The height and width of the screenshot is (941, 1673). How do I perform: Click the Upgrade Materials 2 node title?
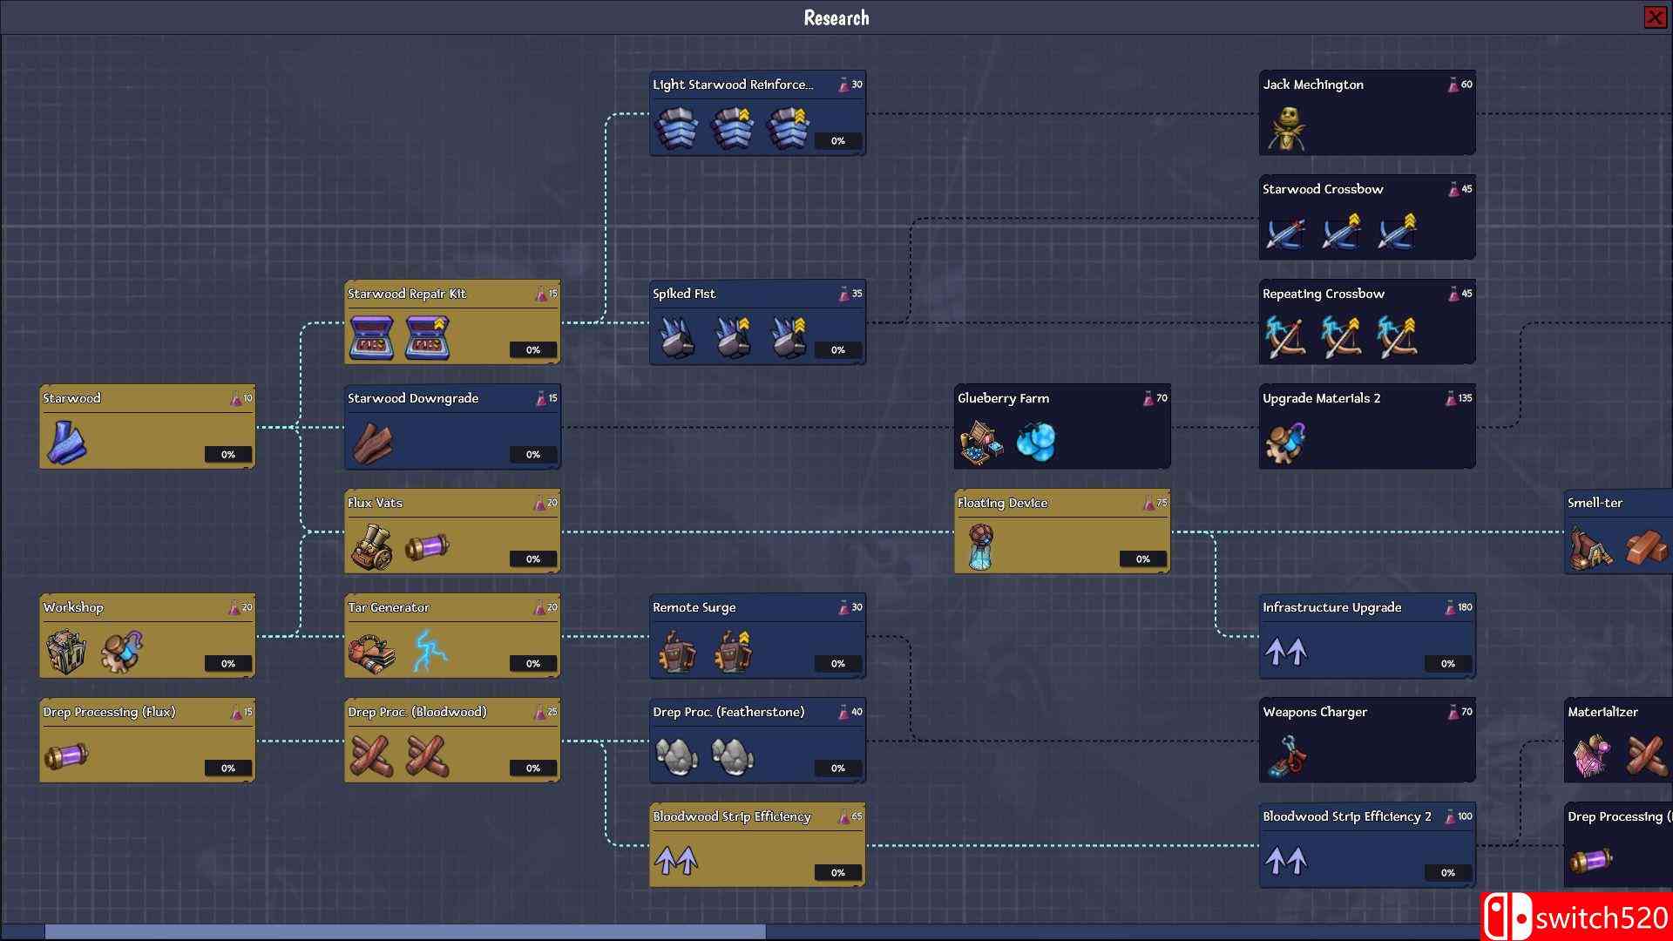click(x=1321, y=398)
